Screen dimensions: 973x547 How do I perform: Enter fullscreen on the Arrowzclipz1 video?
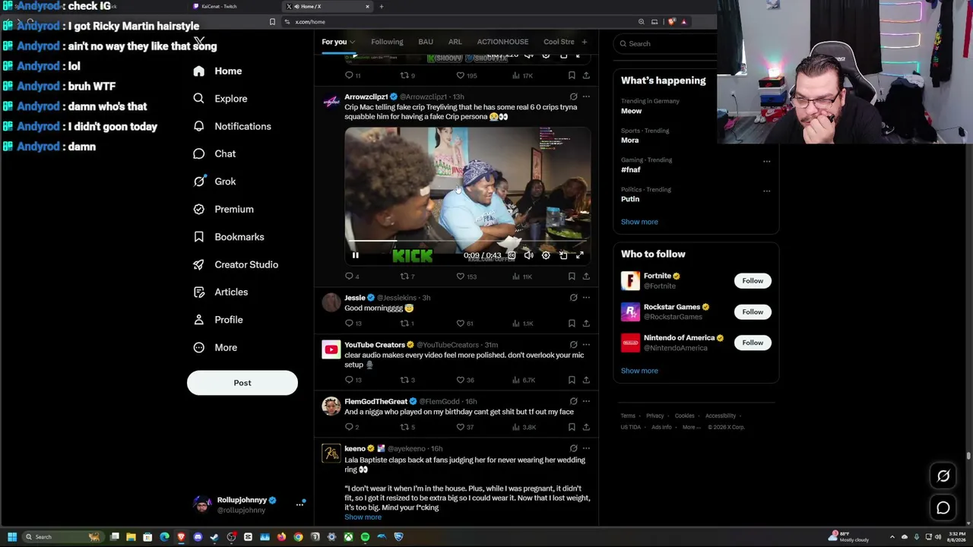579,256
